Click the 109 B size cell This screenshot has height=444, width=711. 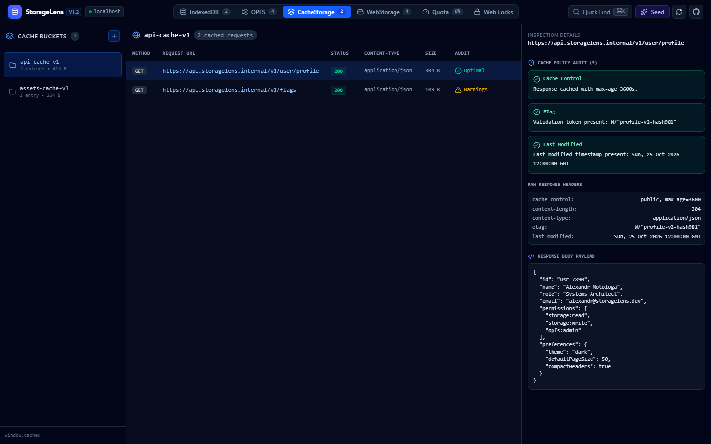click(x=433, y=90)
